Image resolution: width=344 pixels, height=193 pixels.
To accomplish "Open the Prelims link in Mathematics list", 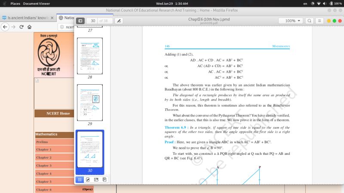I will (42, 142).
